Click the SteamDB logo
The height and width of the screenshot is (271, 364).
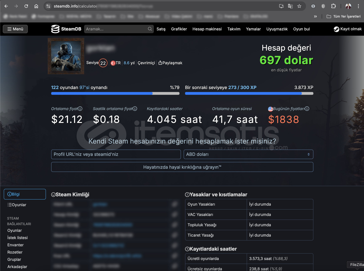coord(66,29)
